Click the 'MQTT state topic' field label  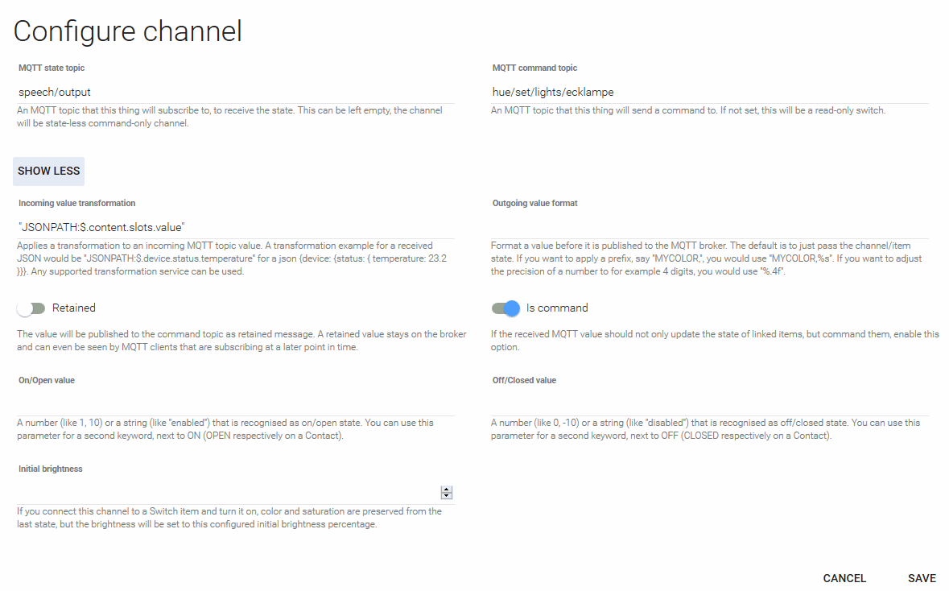click(x=52, y=68)
